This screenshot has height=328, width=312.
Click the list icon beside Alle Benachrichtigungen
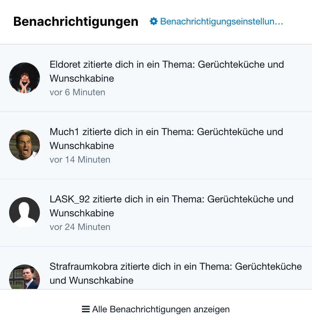pos(86,309)
